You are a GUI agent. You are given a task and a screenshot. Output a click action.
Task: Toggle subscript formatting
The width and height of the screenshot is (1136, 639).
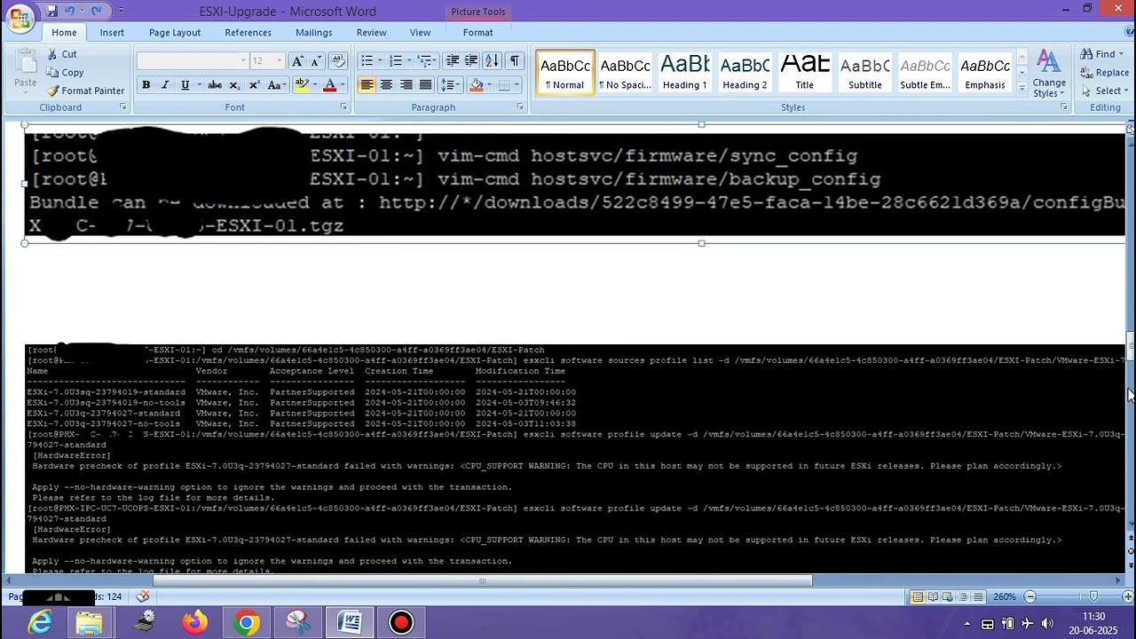234,85
